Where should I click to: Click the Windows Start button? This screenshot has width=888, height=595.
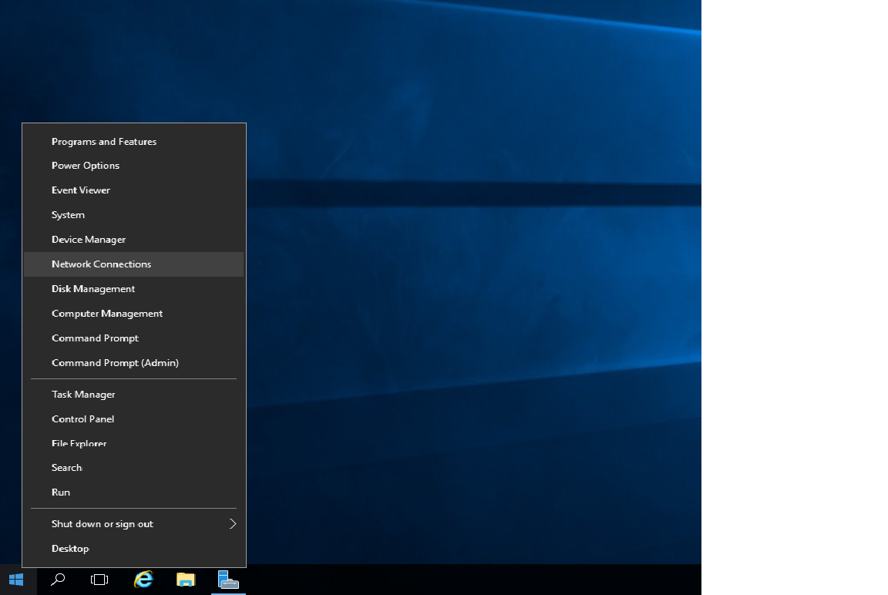click(x=16, y=580)
